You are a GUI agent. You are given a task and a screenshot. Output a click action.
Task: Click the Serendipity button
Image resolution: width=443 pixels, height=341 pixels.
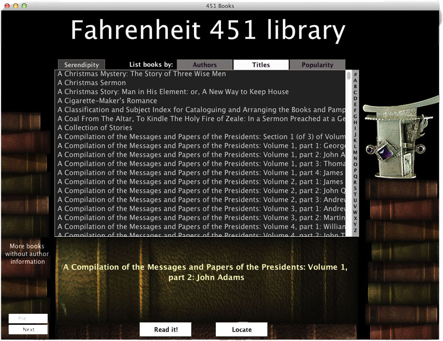(x=81, y=65)
